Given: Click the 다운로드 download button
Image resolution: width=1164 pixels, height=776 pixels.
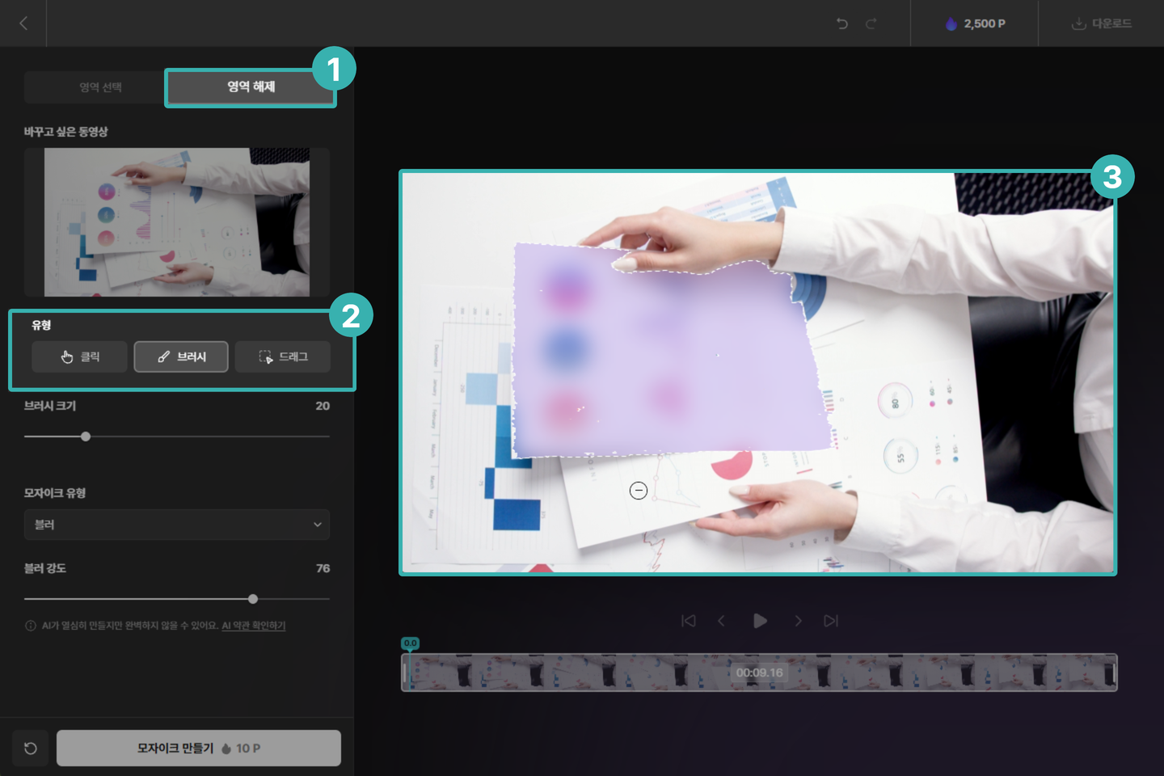Looking at the screenshot, I should pyautogui.click(x=1101, y=23).
